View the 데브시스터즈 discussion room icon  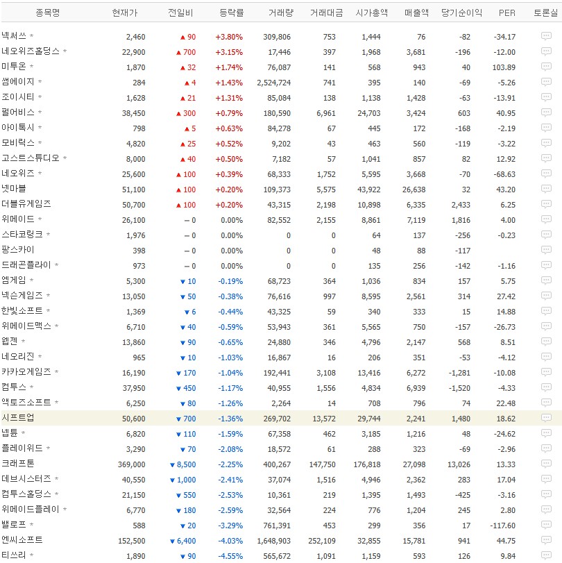coord(546,479)
